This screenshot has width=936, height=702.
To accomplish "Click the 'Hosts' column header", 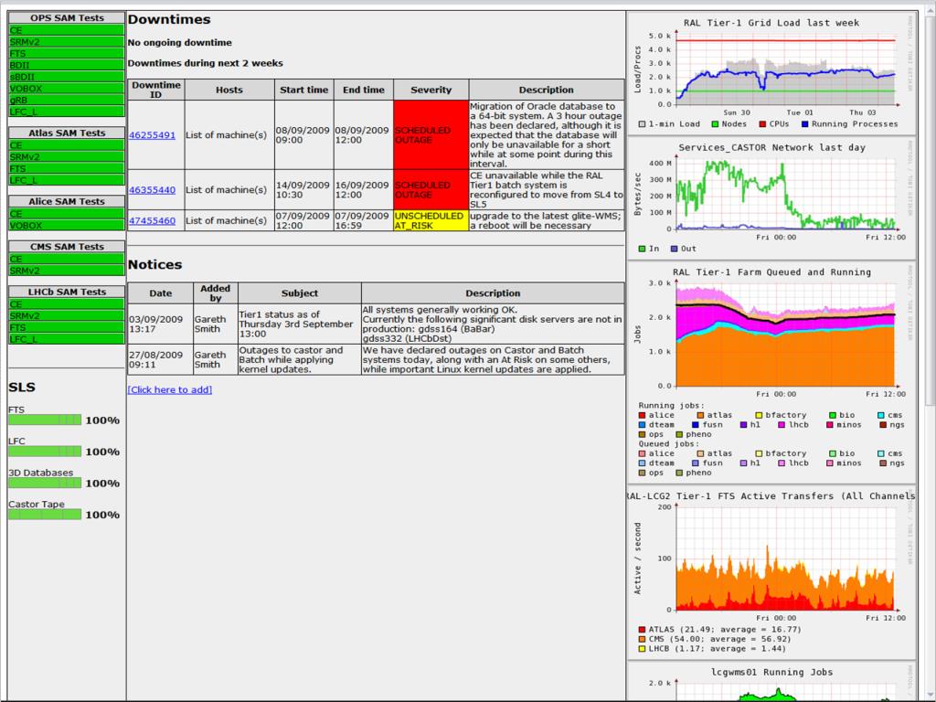I will click(x=229, y=90).
